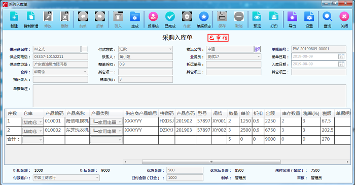Click the 合计 total amount cell 9000

tap(272, 139)
